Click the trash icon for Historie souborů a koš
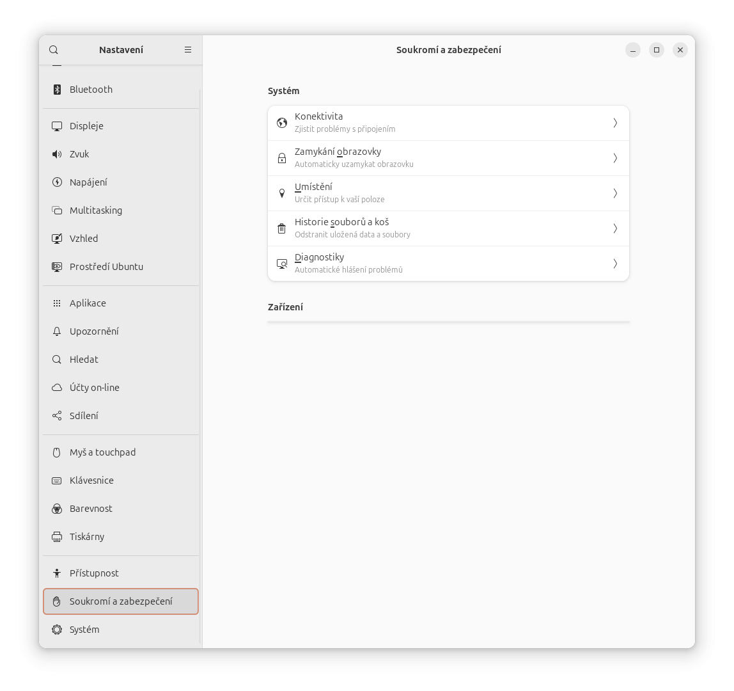Screen dimensions: 734x691 tap(282, 228)
